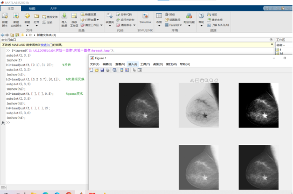Expand the Open dropdown arrow
This screenshot has width=293, height=194.
pyautogui.click(x=37, y=26)
